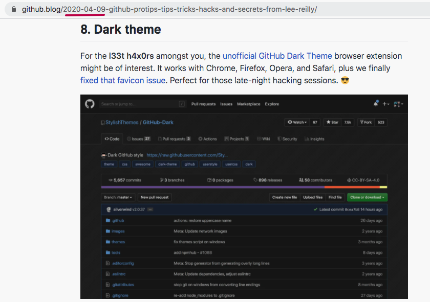Open the plus create-new dropdown
The image size is (430, 302).
point(386,104)
